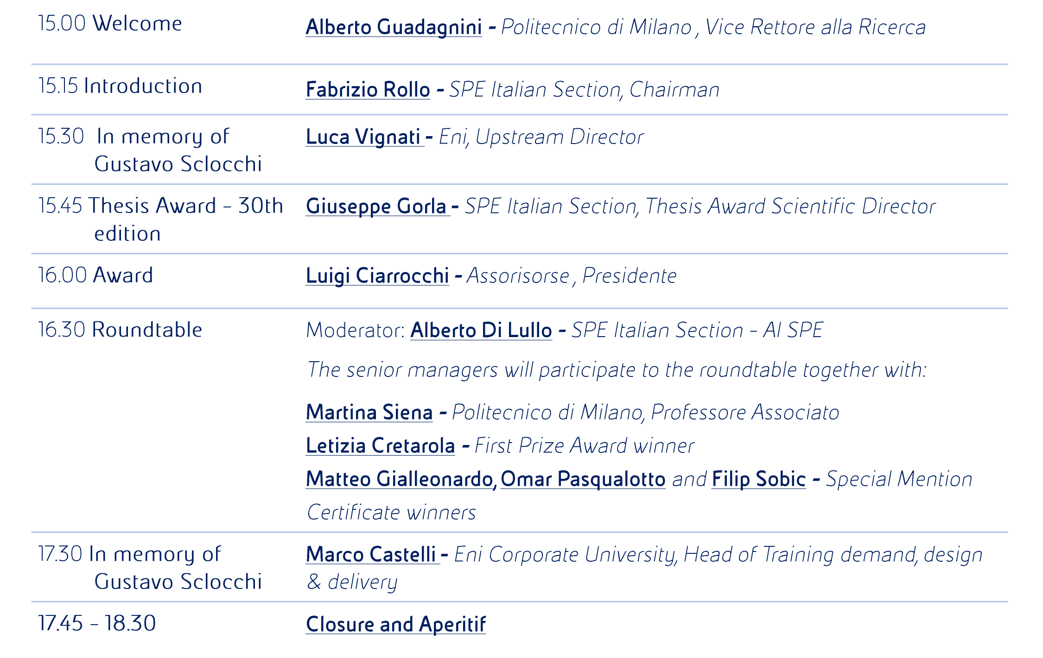Screen dimensions: 1043x658
Task: Open the Martina Siena link
Action: [x=369, y=412]
